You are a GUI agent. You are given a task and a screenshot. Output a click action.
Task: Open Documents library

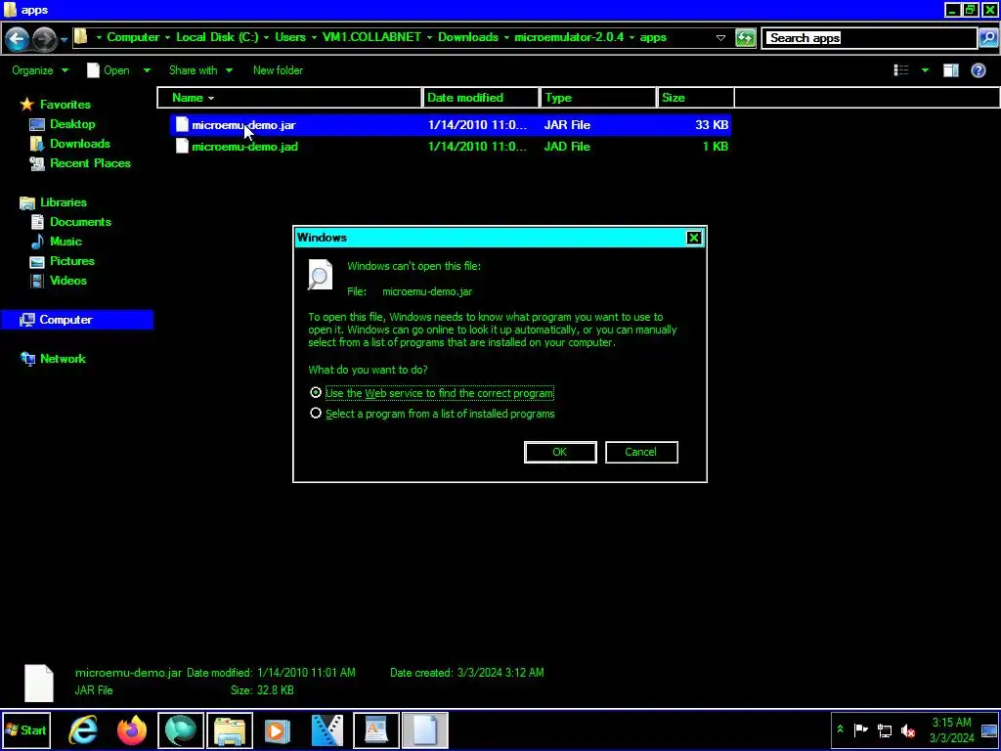point(80,222)
